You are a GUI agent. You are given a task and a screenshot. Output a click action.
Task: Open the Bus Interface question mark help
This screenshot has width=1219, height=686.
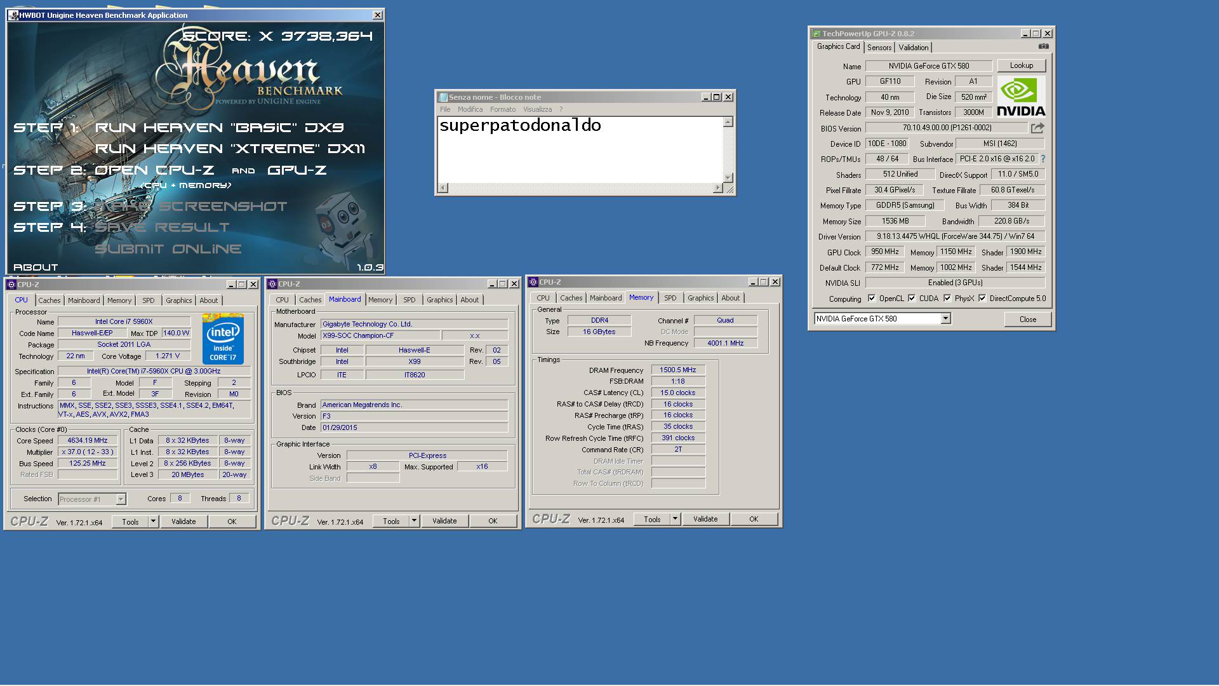pos(1042,159)
